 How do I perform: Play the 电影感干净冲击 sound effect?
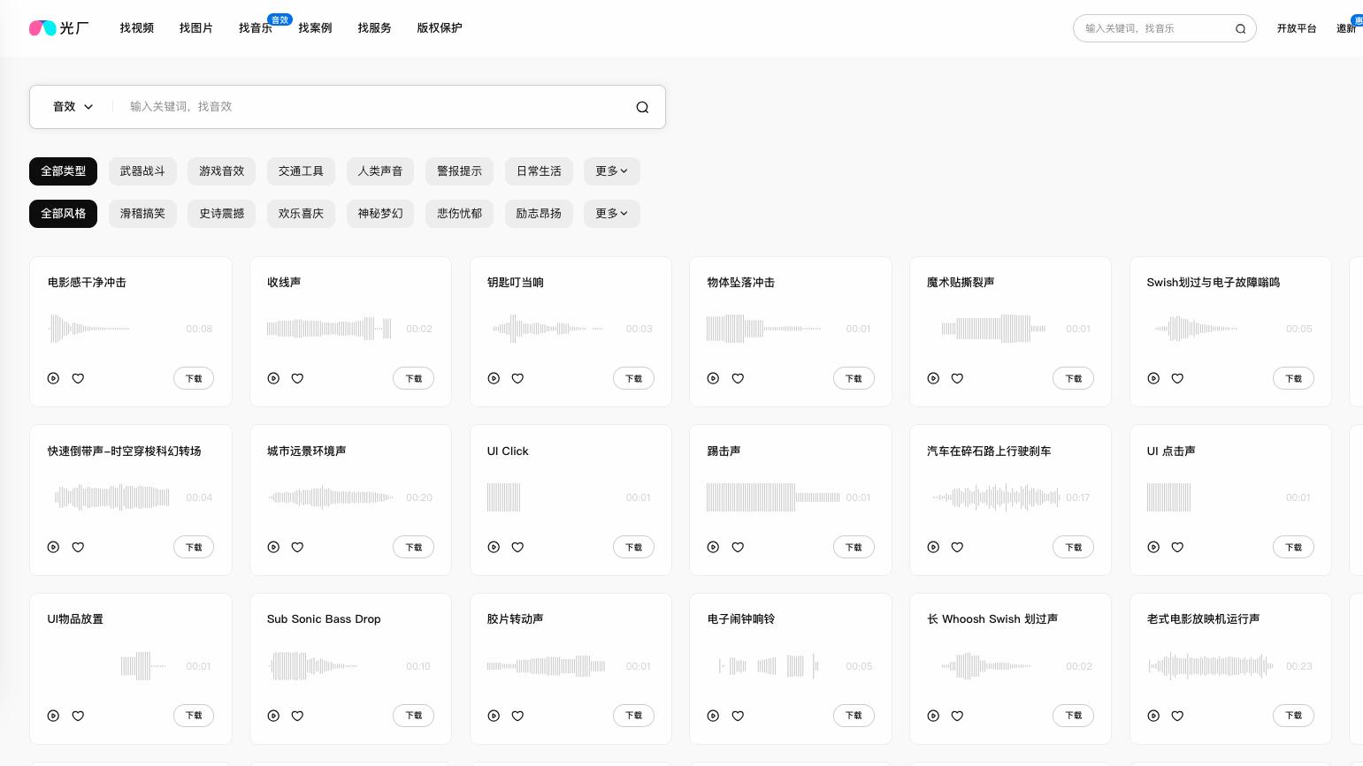[x=53, y=378]
